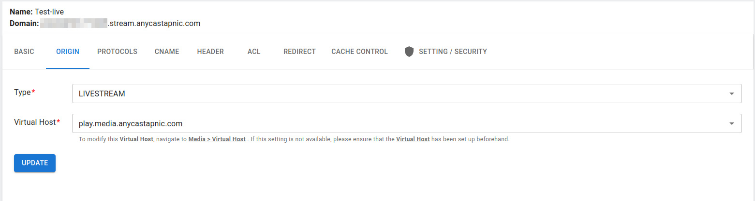
Task: Click the Type field label
Action: coord(22,93)
